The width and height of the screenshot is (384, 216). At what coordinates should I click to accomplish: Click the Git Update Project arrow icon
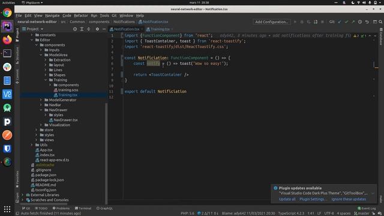[340, 22]
